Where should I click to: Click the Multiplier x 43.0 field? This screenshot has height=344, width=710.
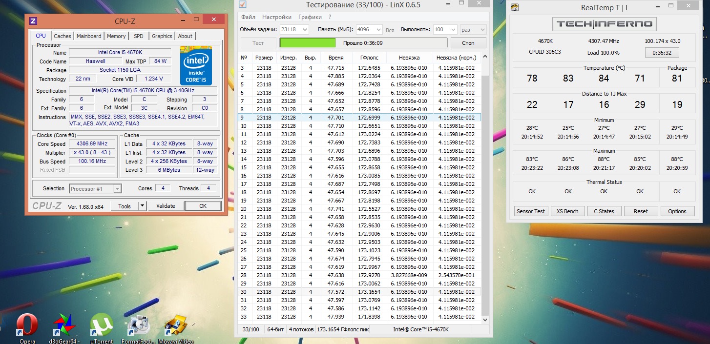point(92,153)
